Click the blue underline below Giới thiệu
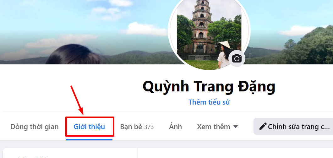Image resolution: width=333 pixels, height=158 pixels. 89,140
